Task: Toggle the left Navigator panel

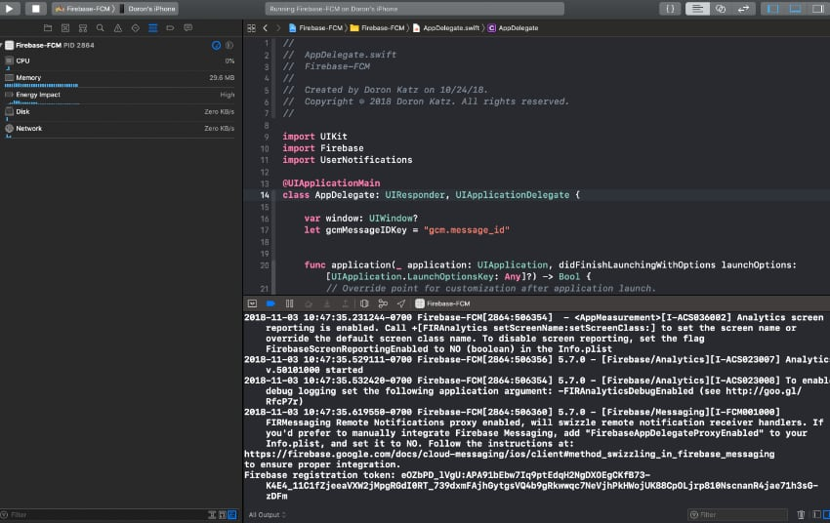Action: click(772, 9)
